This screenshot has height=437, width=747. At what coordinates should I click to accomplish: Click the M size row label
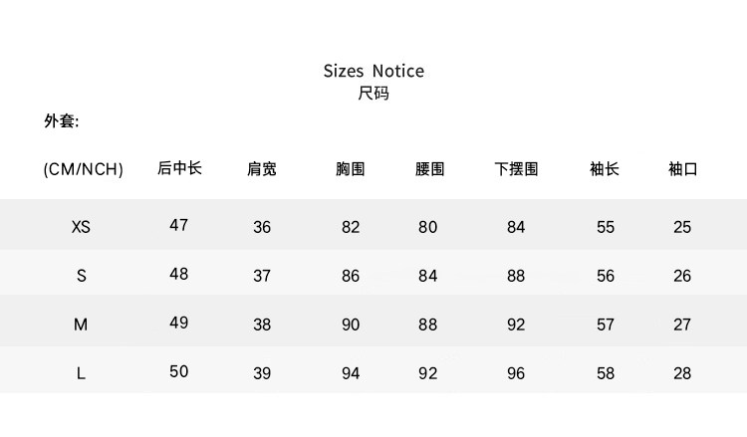pyautogui.click(x=82, y=325)
